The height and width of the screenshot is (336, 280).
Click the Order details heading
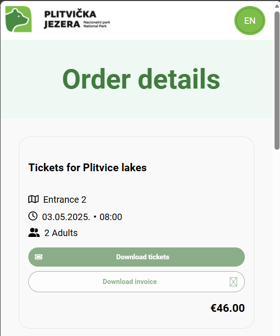[141, 79]
